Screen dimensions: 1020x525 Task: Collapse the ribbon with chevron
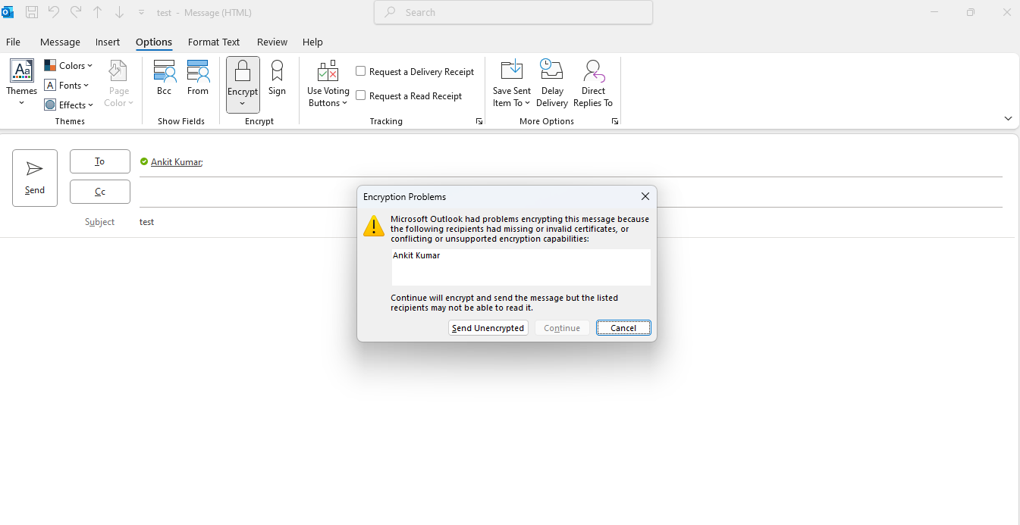click(x=1008, y=118)
